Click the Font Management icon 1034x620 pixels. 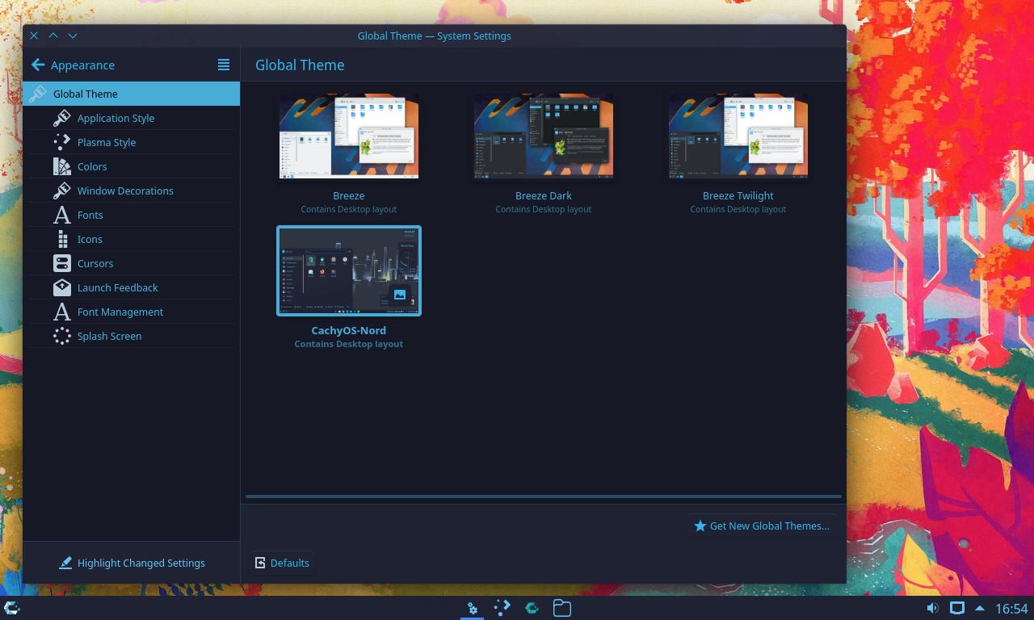point(62,312)
